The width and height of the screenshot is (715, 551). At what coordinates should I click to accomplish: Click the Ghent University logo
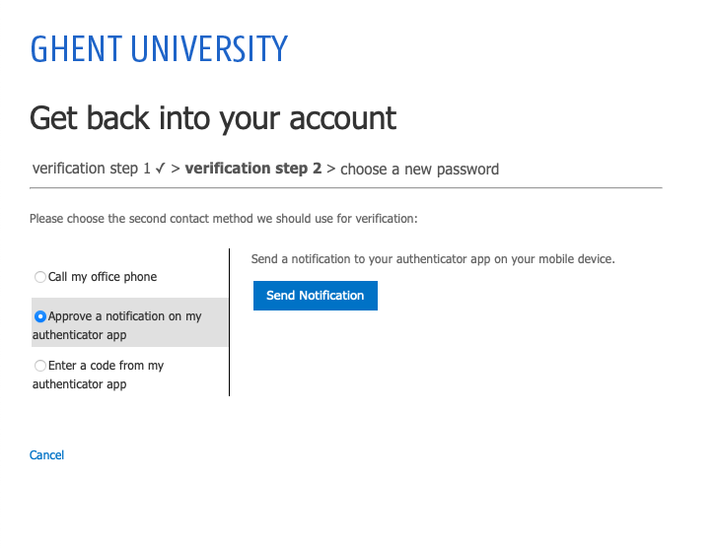159,48
